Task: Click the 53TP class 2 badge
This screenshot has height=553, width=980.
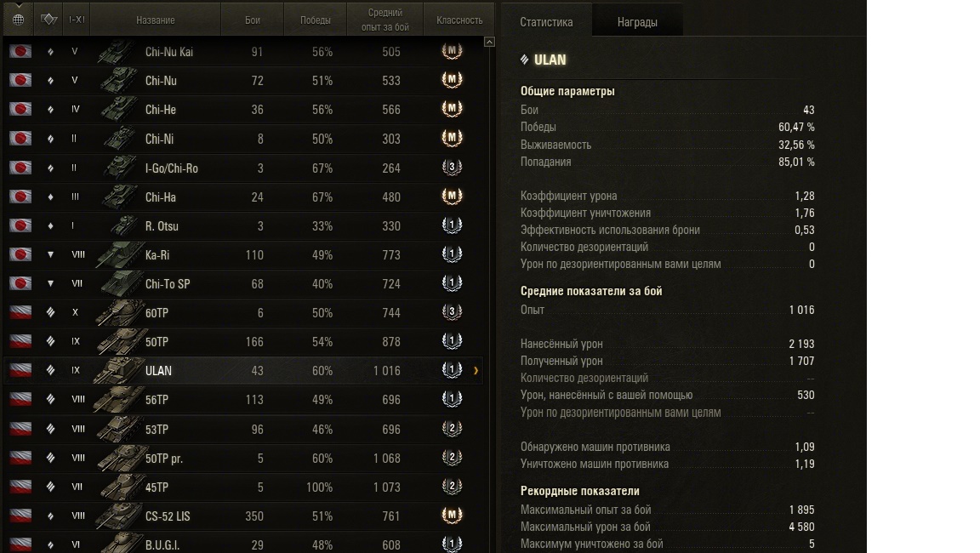Action: click(452, 428)
